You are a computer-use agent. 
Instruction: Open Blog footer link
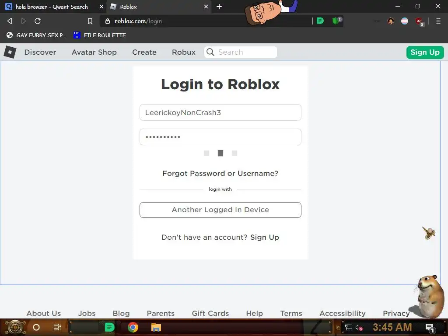click(x=121, y=313)
